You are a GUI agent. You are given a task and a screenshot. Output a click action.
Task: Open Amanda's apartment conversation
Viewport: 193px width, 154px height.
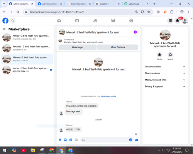(27, 48)
